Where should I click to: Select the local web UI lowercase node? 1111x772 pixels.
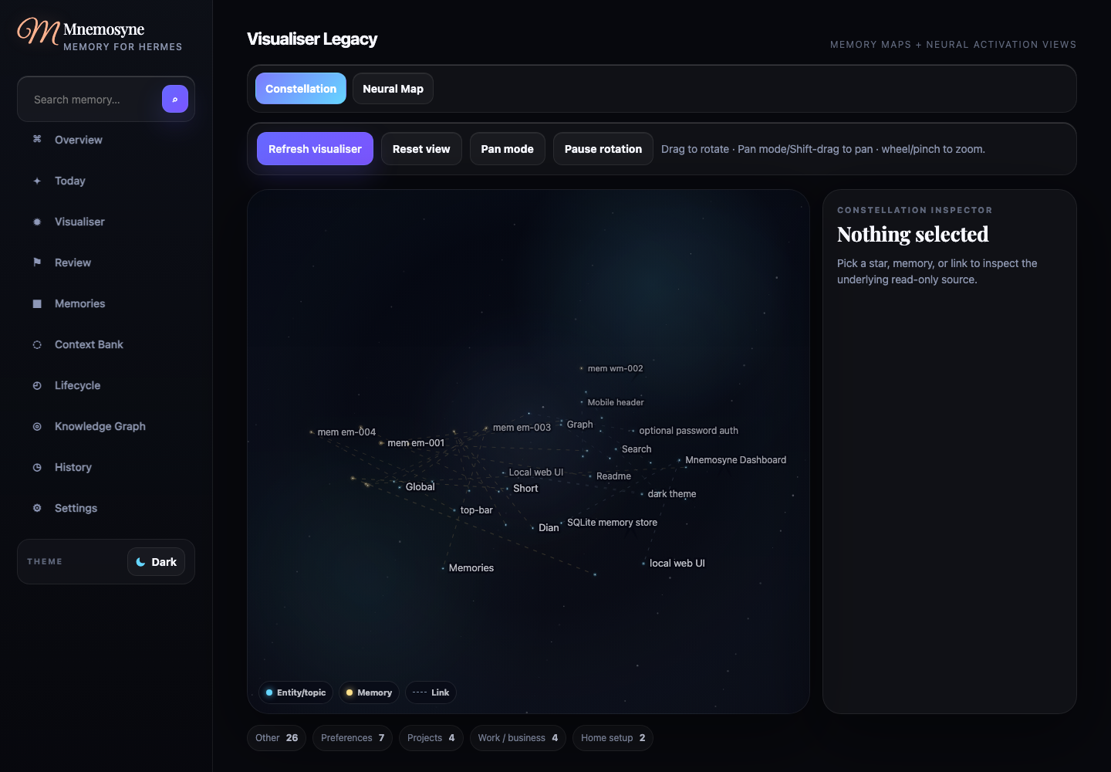click(643, 564)
